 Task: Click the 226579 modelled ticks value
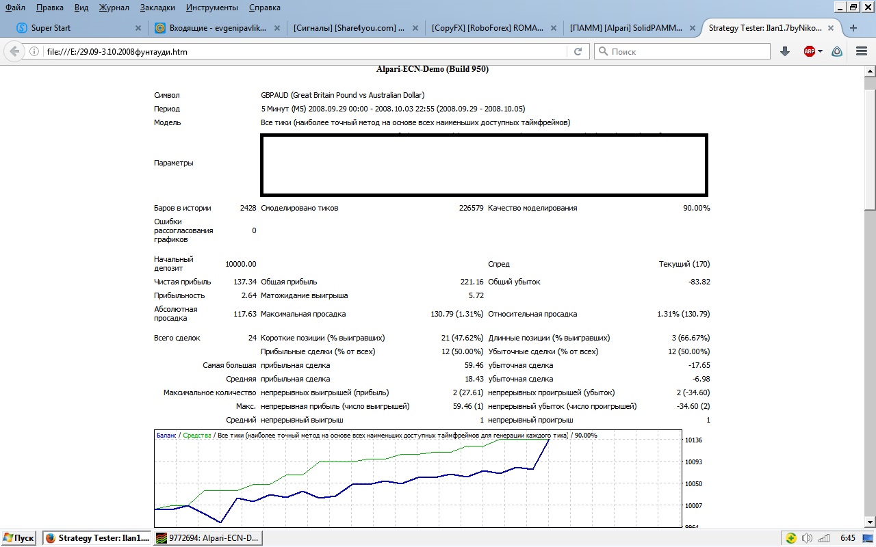[471, 208]
